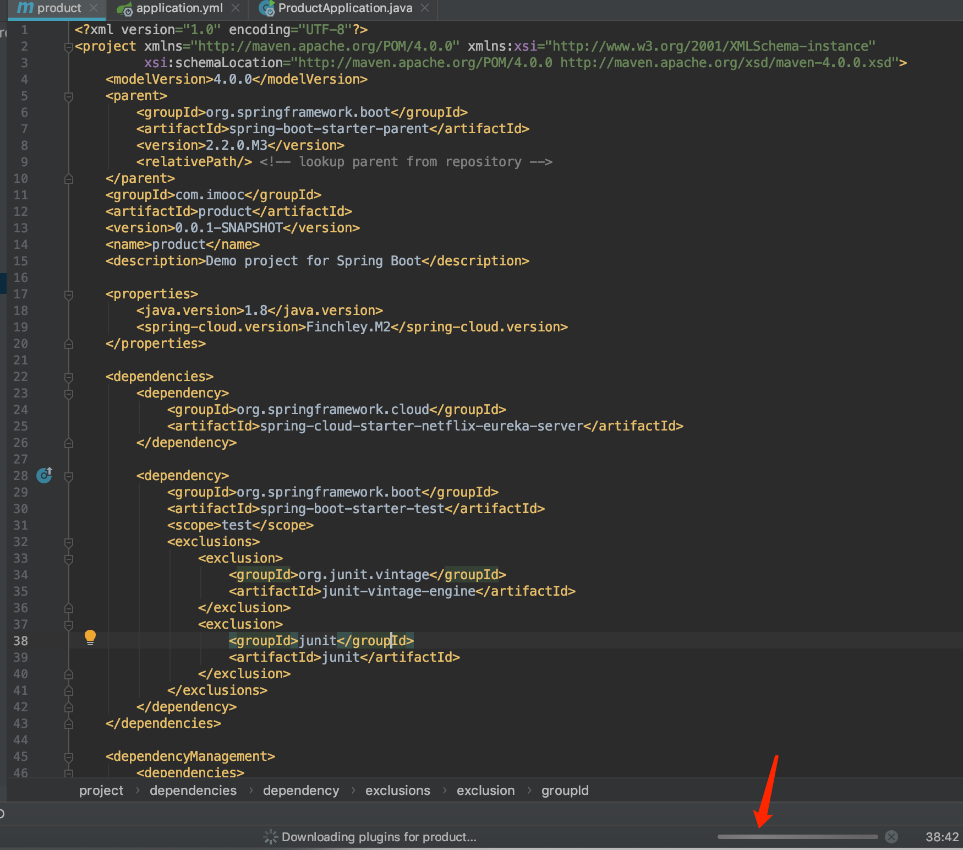Close the product tab
This screenshot has height=850, width=963.
(x=94, y=8)
